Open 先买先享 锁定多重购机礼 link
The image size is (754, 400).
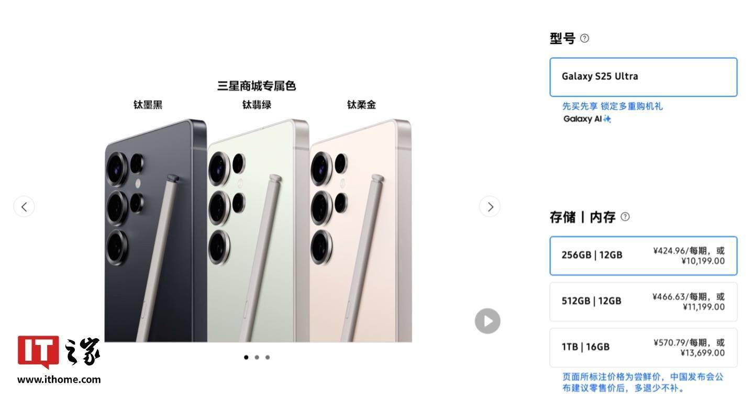coord(613,106)
